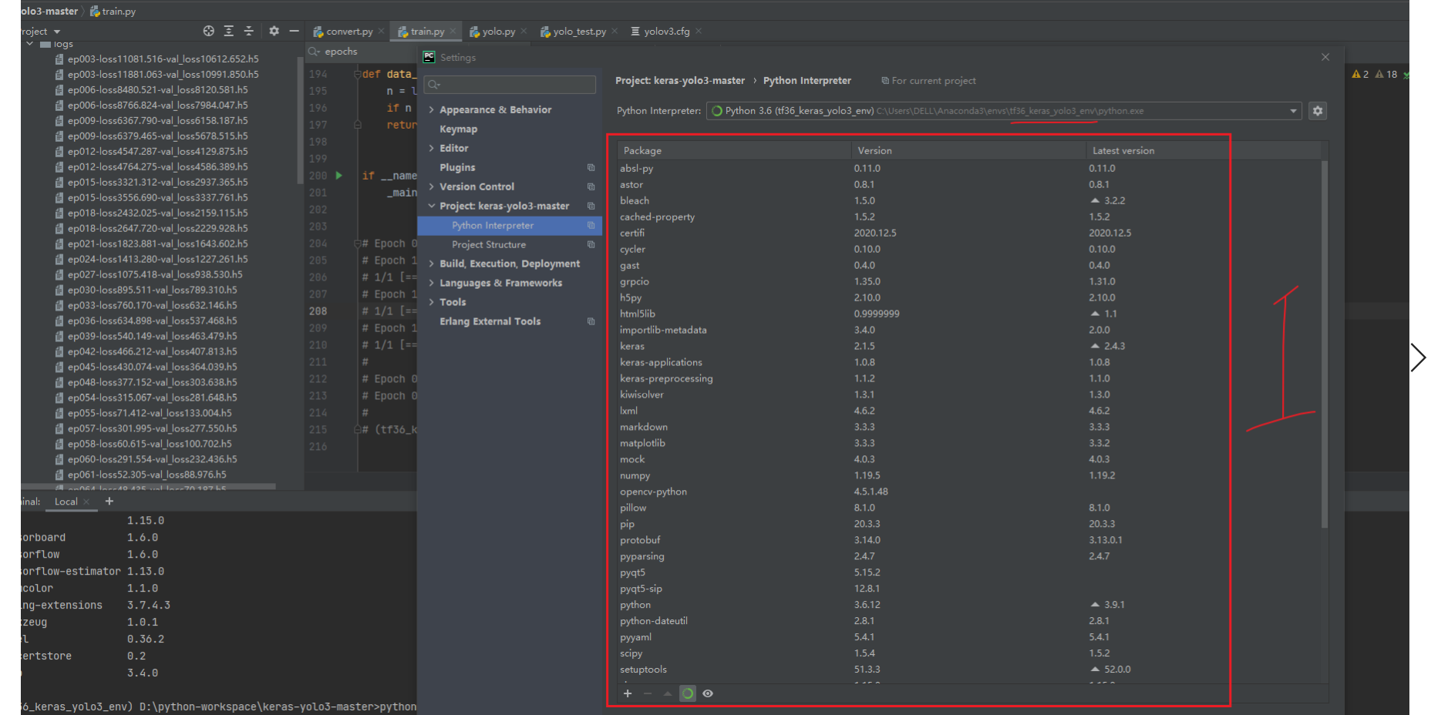Screen dimensions: 1431x715
Task: Open Project panel gear options
Action: 274,31
